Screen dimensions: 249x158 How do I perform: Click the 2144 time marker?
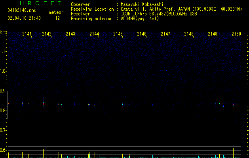[94, 34]
